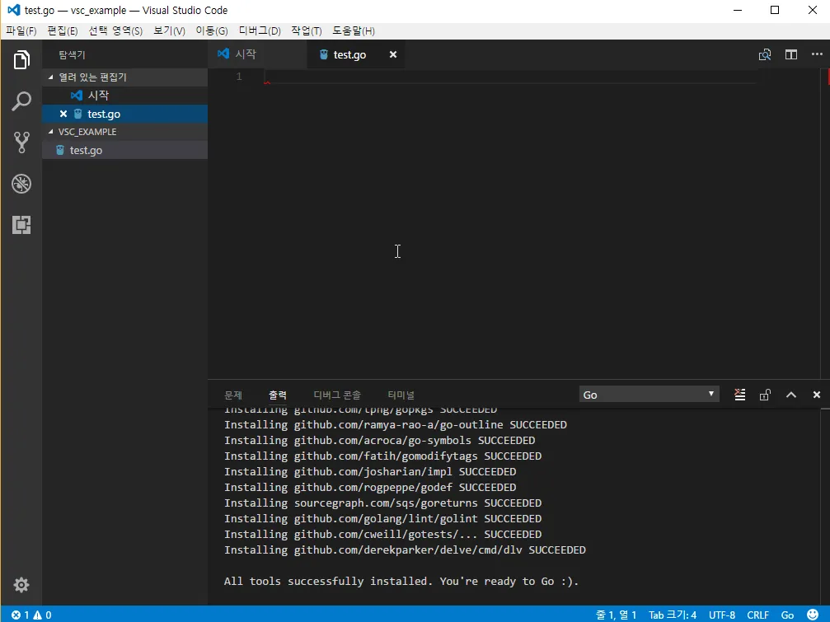Screen dimensions: 830x622
Task: Close the bottom output panel
Action: (x=816, y=395)
